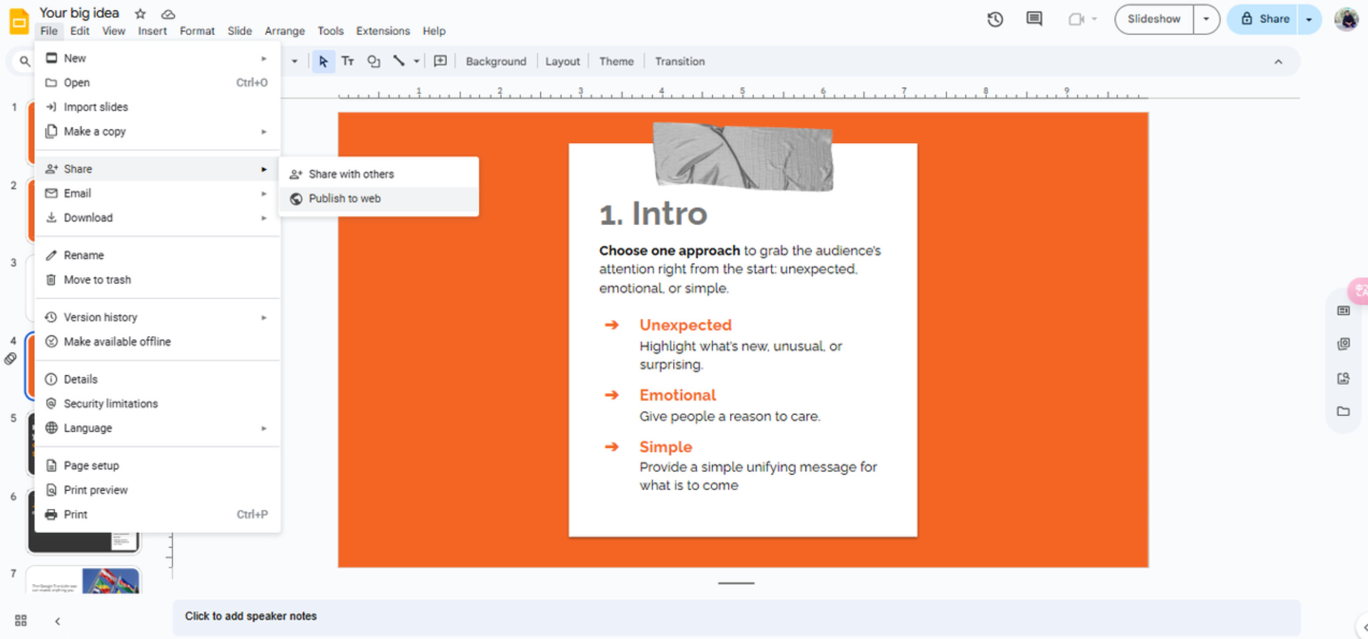The image size is (1368, 639).
Task: Choose Publish to web
Action: 345,198
